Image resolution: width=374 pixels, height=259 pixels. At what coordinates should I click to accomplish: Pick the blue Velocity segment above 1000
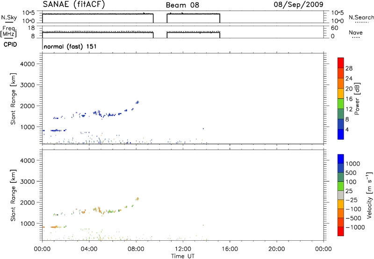341,159
